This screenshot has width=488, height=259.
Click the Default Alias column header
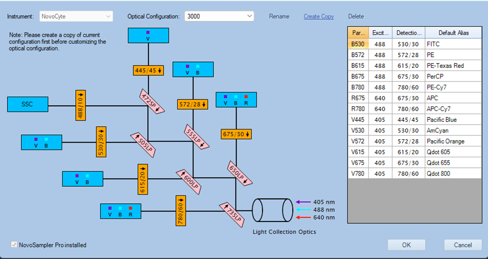tap(454, 32)
